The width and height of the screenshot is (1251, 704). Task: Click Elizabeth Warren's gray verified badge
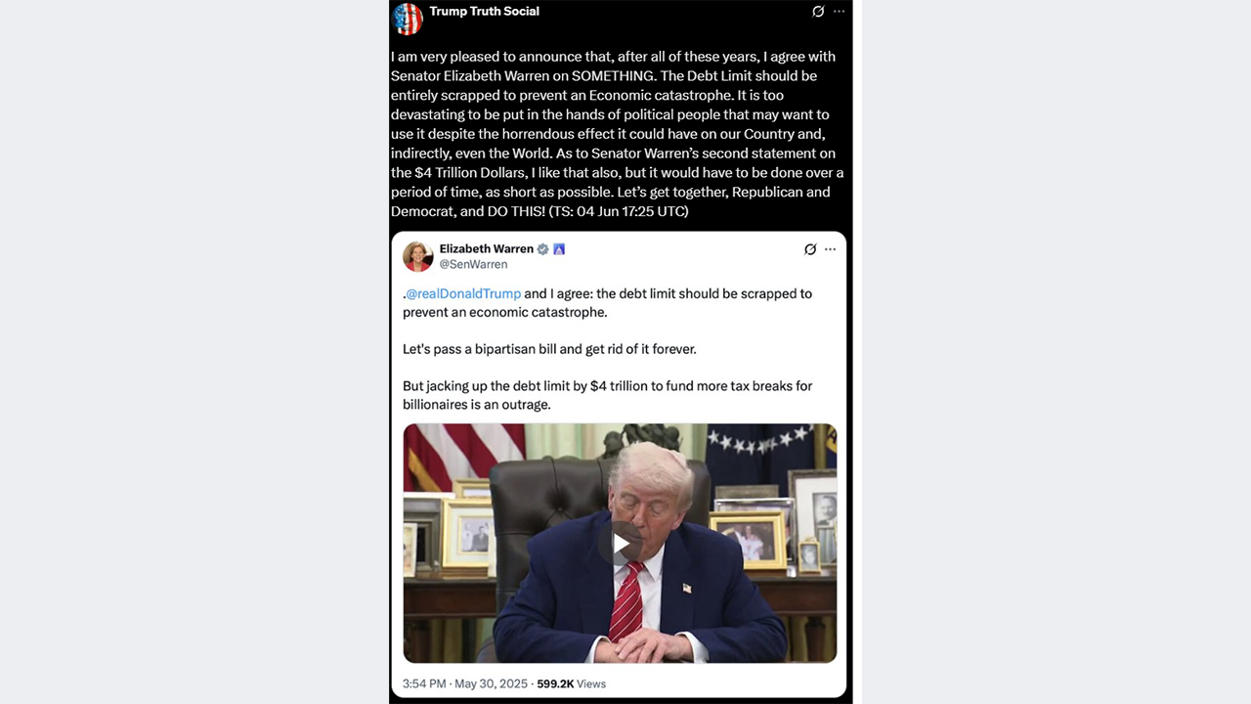click(542, 249)
